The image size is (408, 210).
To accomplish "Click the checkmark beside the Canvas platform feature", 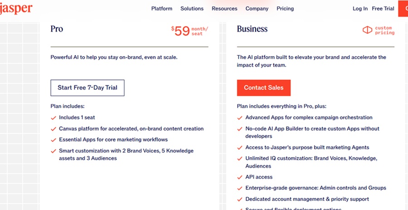I will [x=53, y=129].
